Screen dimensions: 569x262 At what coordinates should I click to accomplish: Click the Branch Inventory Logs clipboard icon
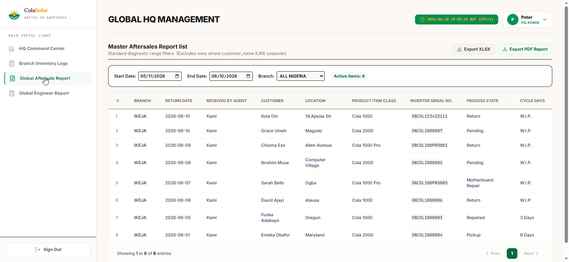click(12, 63)
